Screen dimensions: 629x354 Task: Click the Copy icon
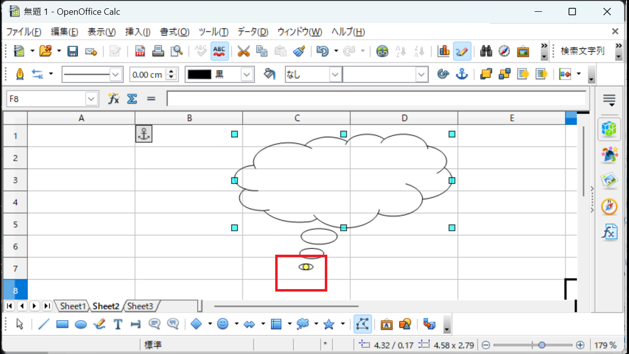tap(262, 51)
